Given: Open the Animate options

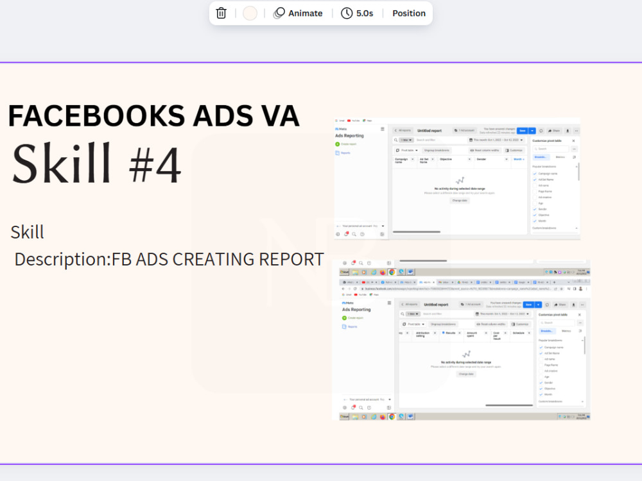Looking at the screenshot, I should (x=298, y=13).
